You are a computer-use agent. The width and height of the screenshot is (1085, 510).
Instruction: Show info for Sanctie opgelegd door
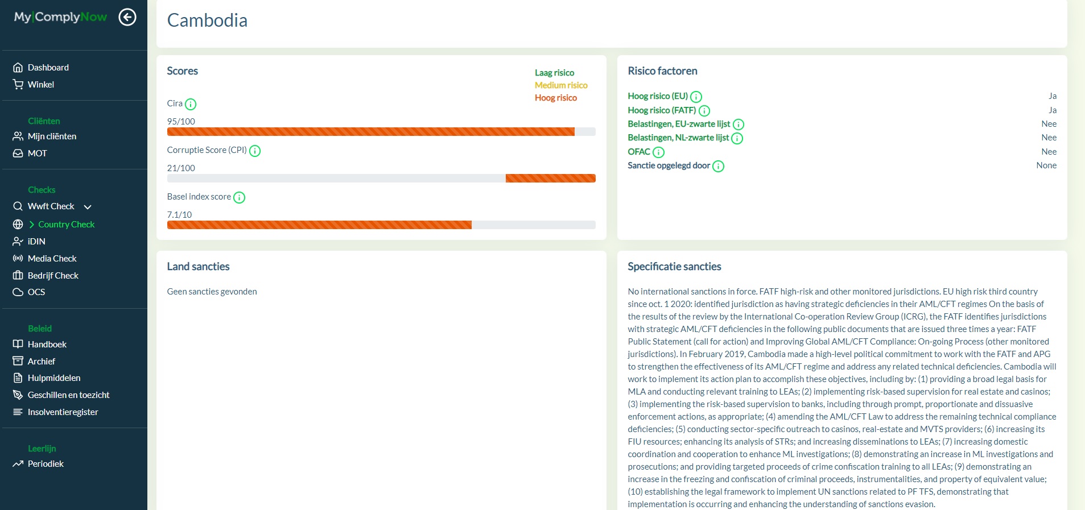tap(719, 166)
